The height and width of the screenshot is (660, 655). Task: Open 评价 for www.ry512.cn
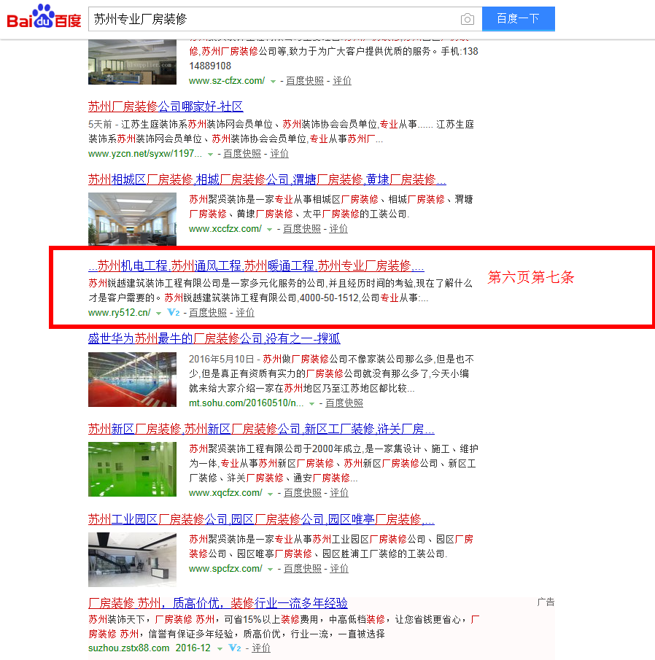coord(245,312)
